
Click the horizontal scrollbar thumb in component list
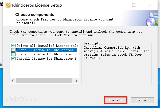coord(44,81)
